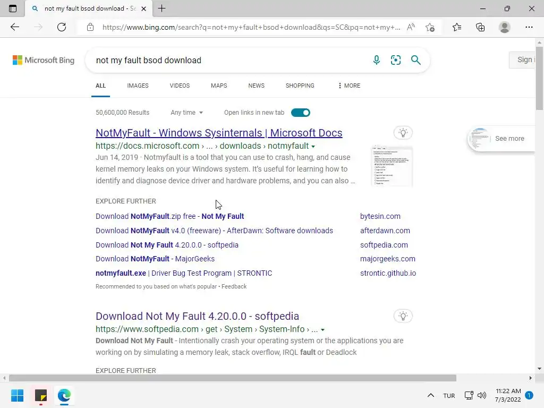
Task: Switch to the IMAGES tab
Action: [x=138, y=86]
